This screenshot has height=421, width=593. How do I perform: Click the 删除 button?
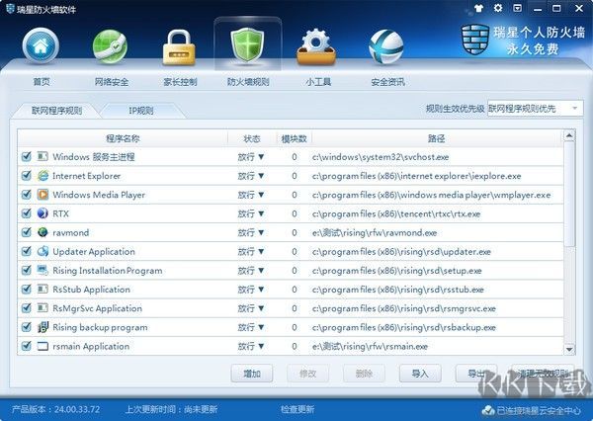[364, 374]
